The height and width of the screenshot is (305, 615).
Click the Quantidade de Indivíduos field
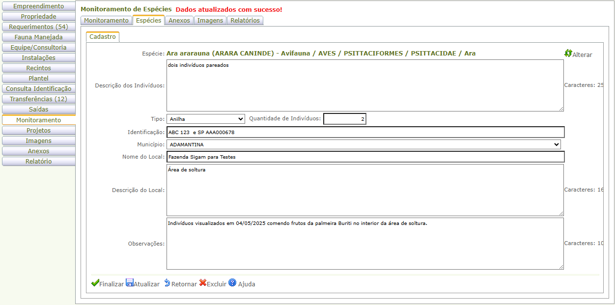coord(344,119)
